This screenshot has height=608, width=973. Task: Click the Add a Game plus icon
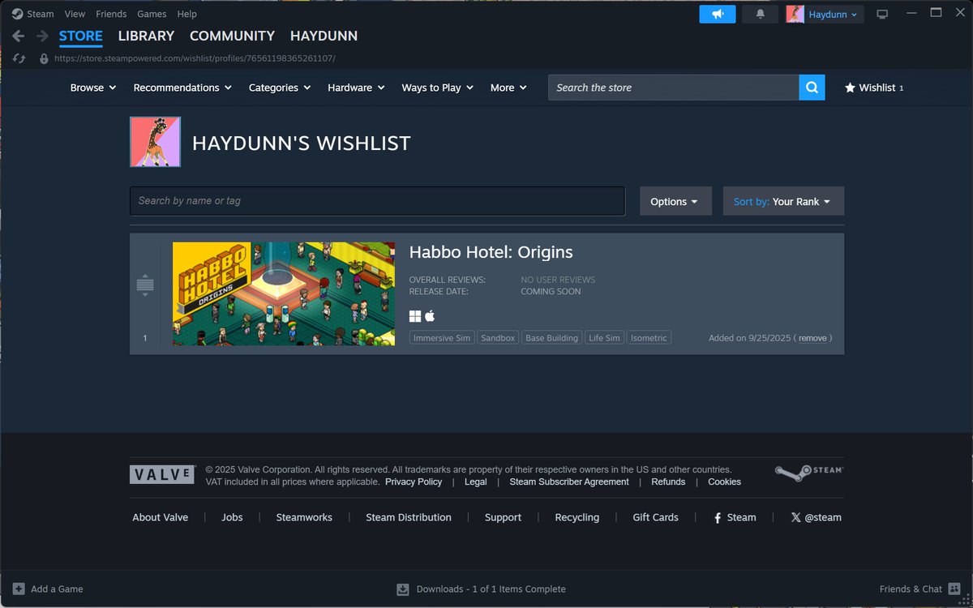18,589
